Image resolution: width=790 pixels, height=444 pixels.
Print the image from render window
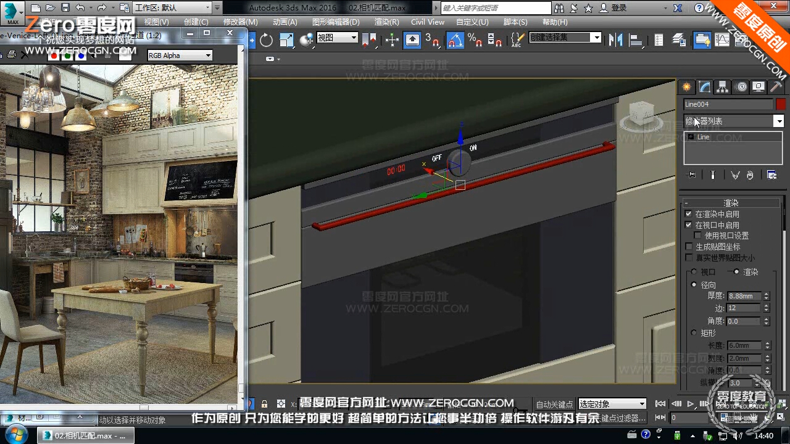pos(10,55)
